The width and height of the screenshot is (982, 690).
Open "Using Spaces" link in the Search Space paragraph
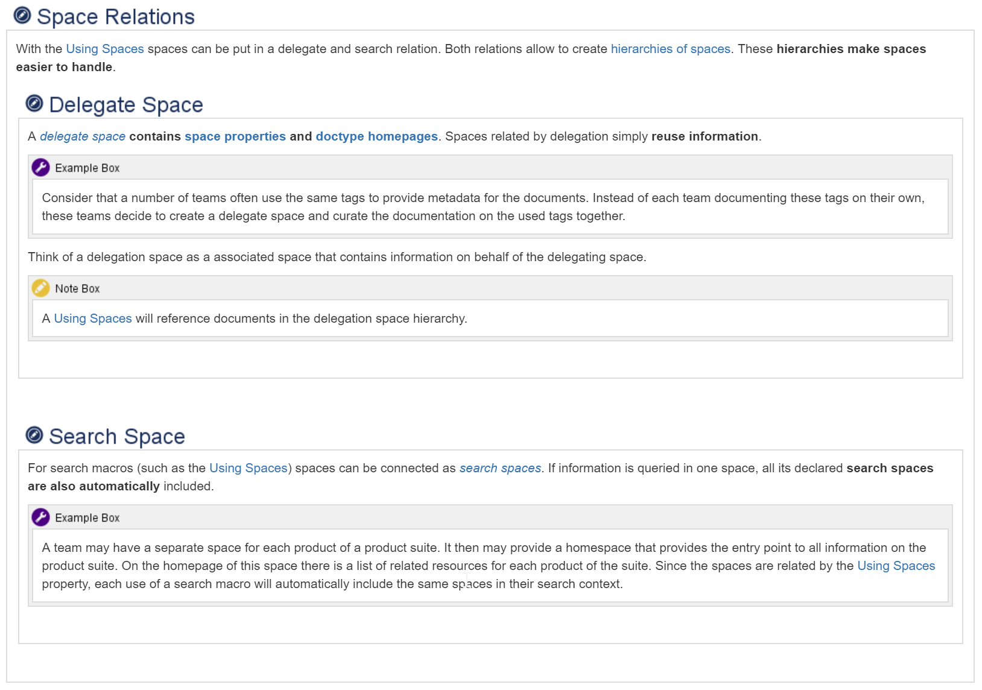(x=248, y=468)
